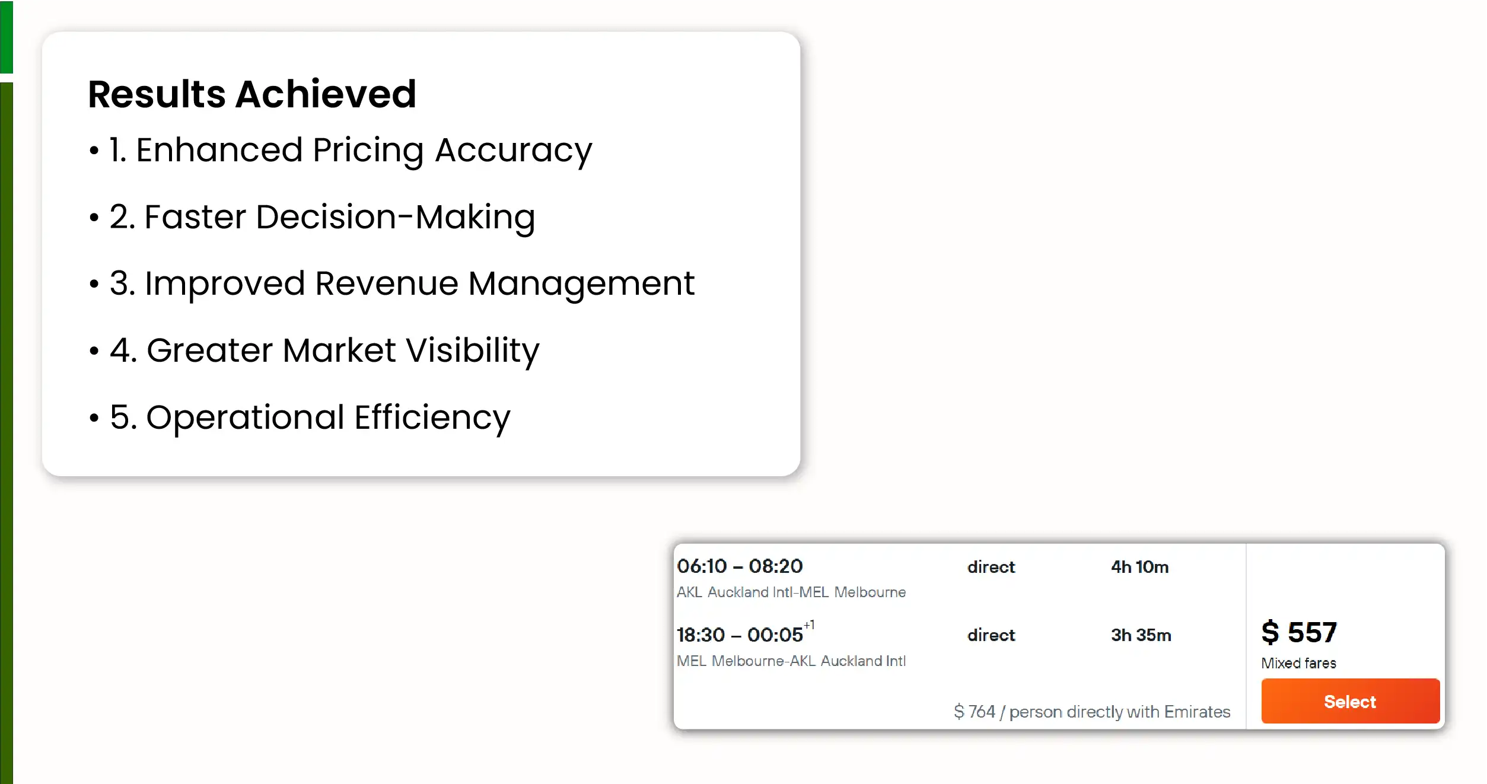1487x784 pixels.
Task: Click the Enhanced Pricing Accuracy bullet
Action: point(350,150)
